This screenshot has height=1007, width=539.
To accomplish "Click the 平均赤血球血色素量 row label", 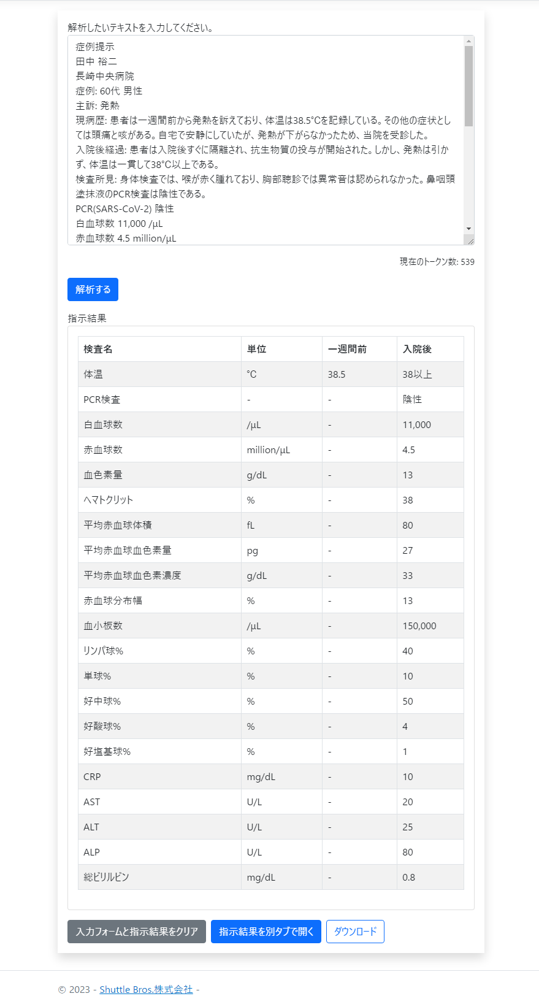I will [159, 550].
